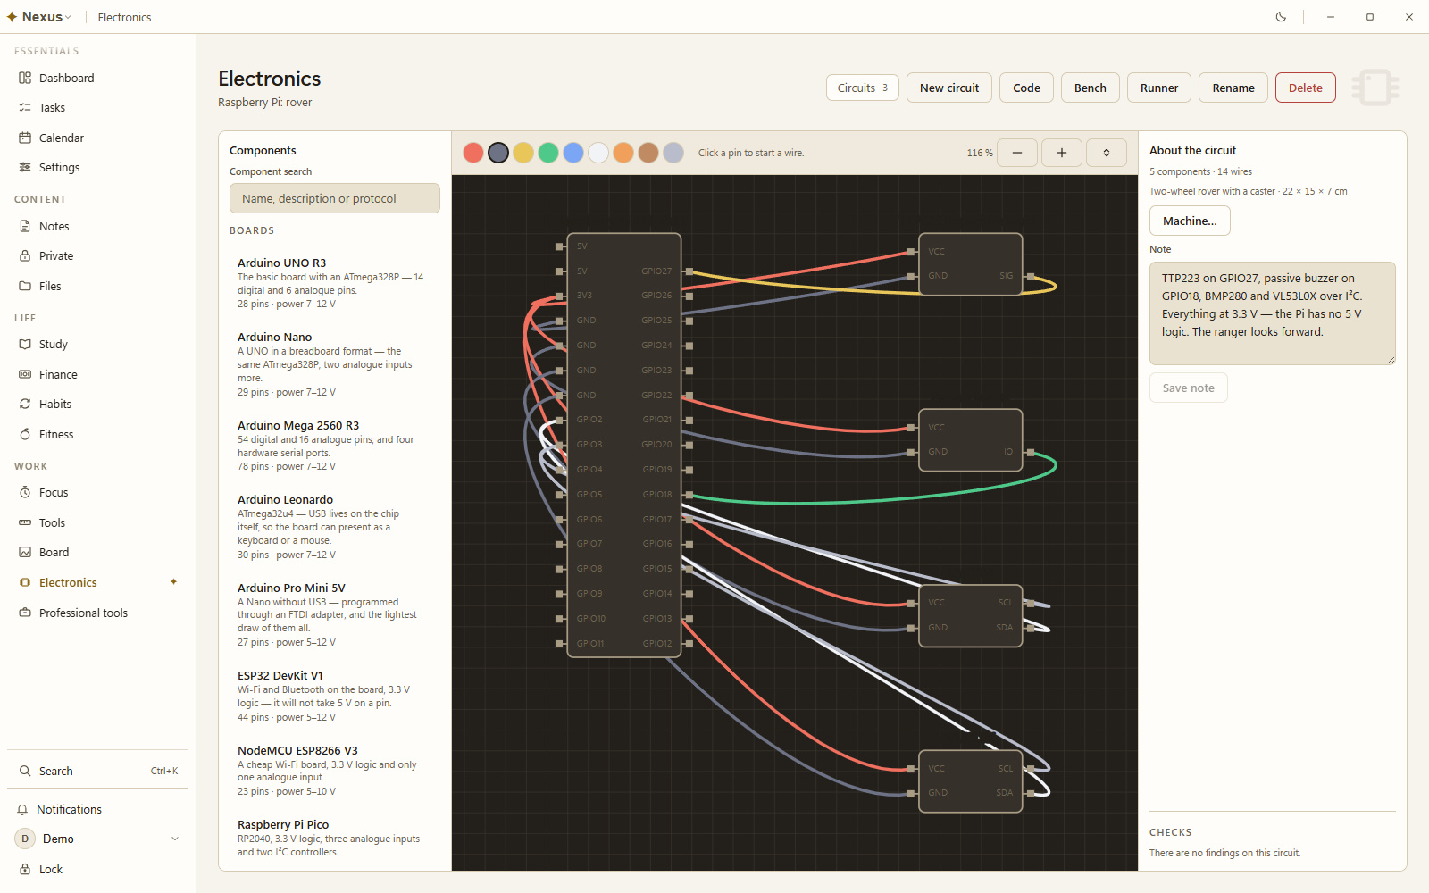The image size is (1429, 893).
Task: Click the GPIO18 pin on the board
Action: pos(689,494)
